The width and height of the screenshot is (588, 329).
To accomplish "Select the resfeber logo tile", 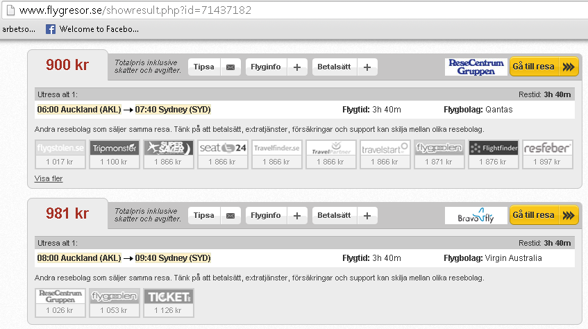I will pyautogui.click(x=547, y=148).
